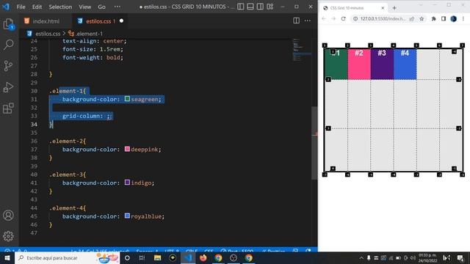Image resolution: width=470 pixels, height=264 pixels.
Task: Open the seagreen color swatch picker
Action: (x=127, y=99)
